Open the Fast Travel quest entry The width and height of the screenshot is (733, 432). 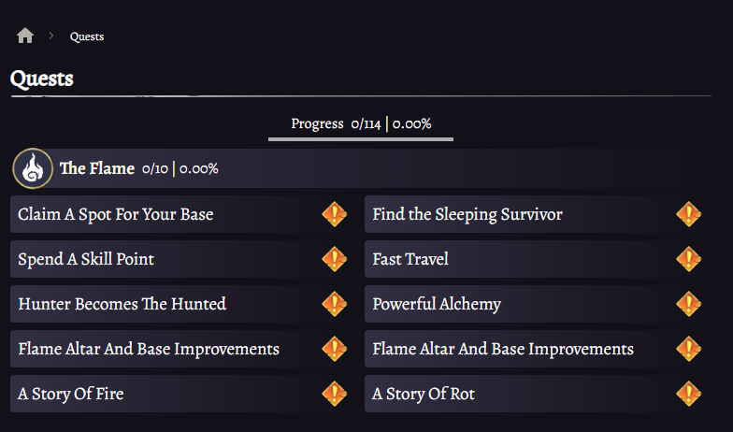tap(410, 259)
